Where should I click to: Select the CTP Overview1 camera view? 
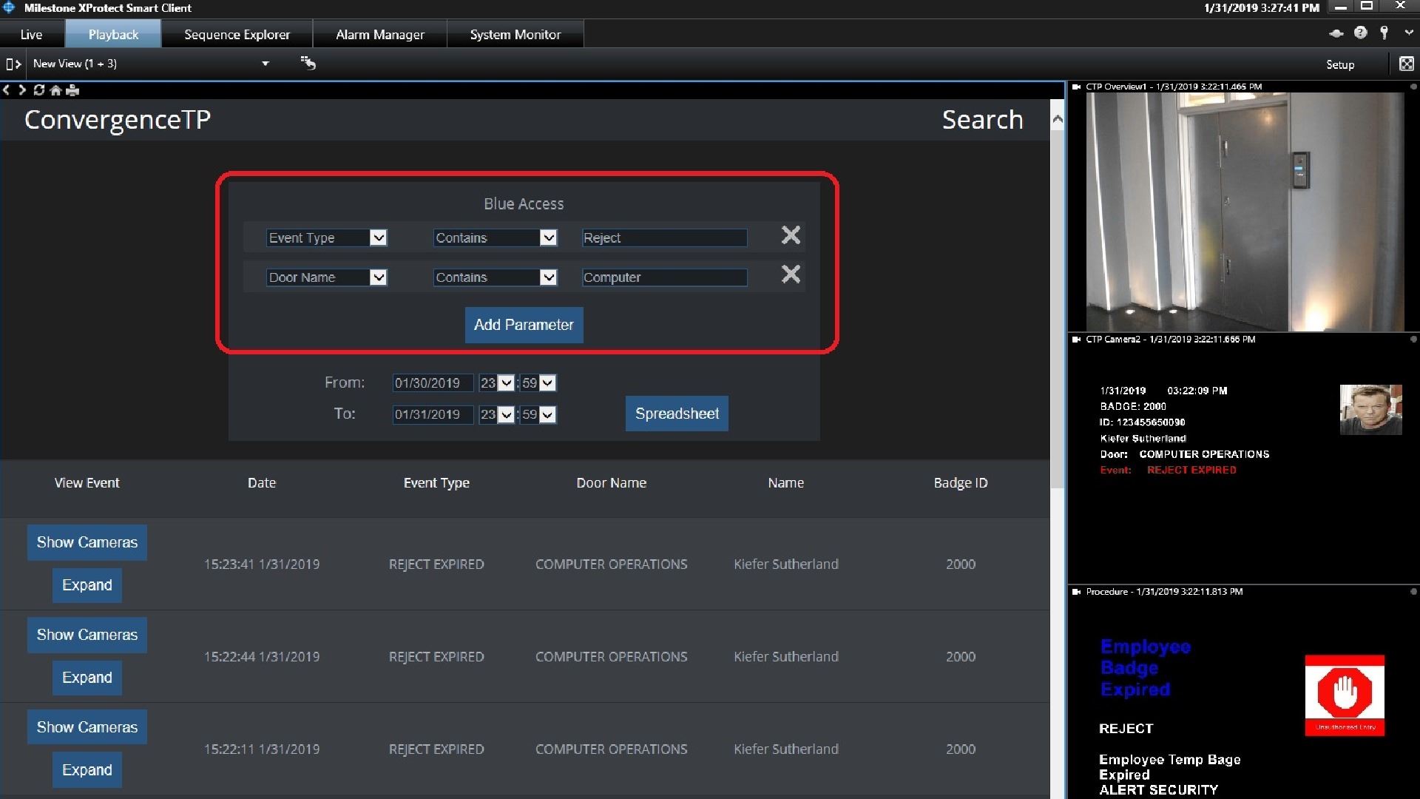click(1245, 212)
